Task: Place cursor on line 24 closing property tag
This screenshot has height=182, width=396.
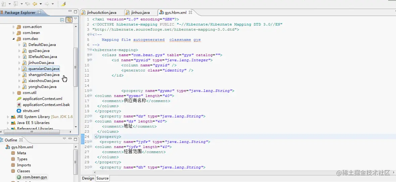Action: (x=108, y=137)
